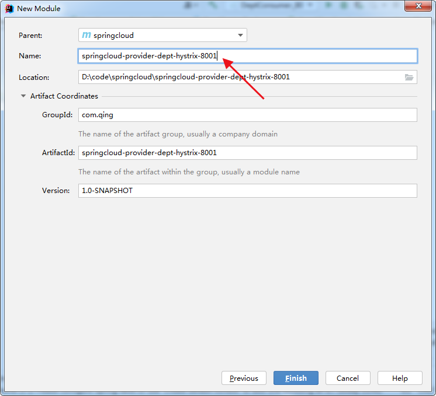436x396 pixels.
Task: Click hint text about module name
Action: (x=189, y=172)
